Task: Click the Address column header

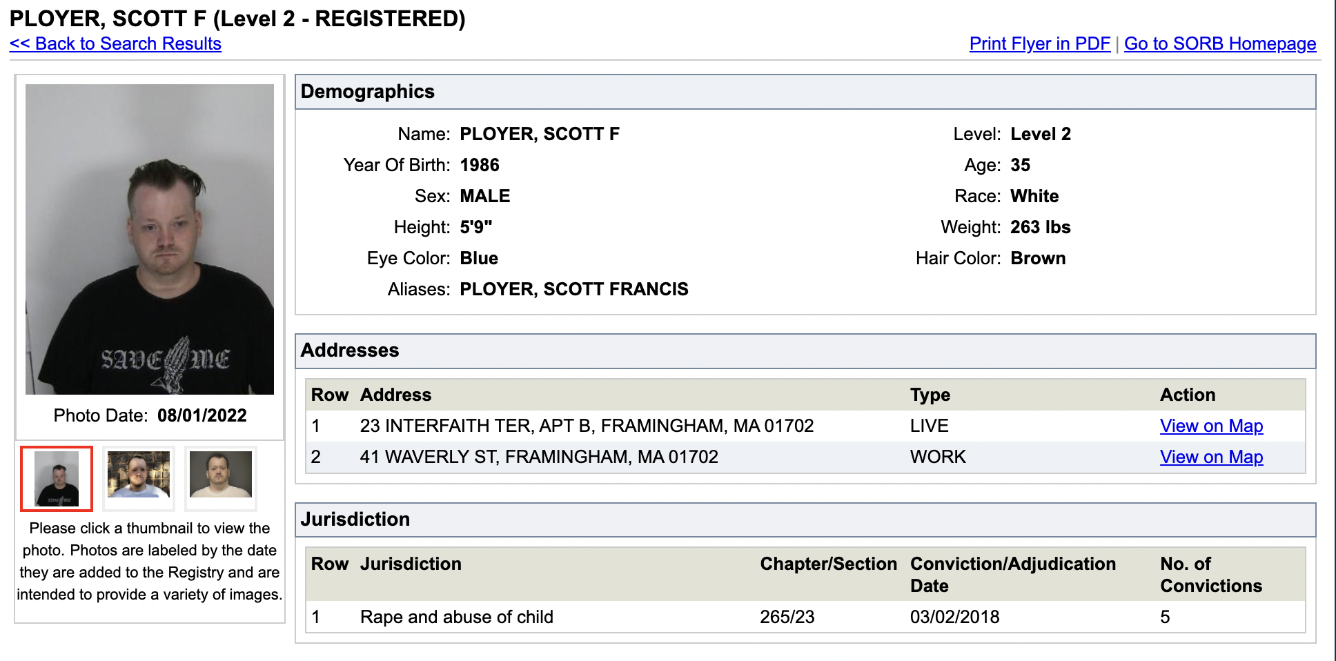Action: point(395,395)
